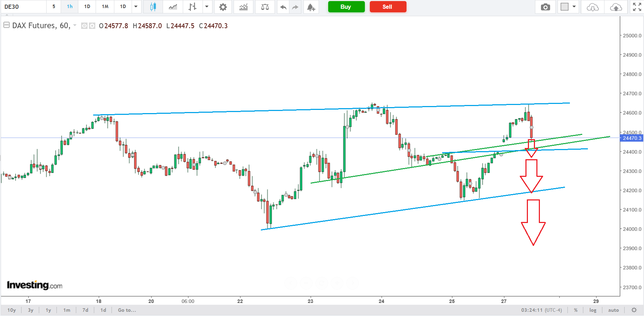Expand the time interval dropdown arrow
The image size is (644, 316).
pyautogui.click(x=136, y=7)
